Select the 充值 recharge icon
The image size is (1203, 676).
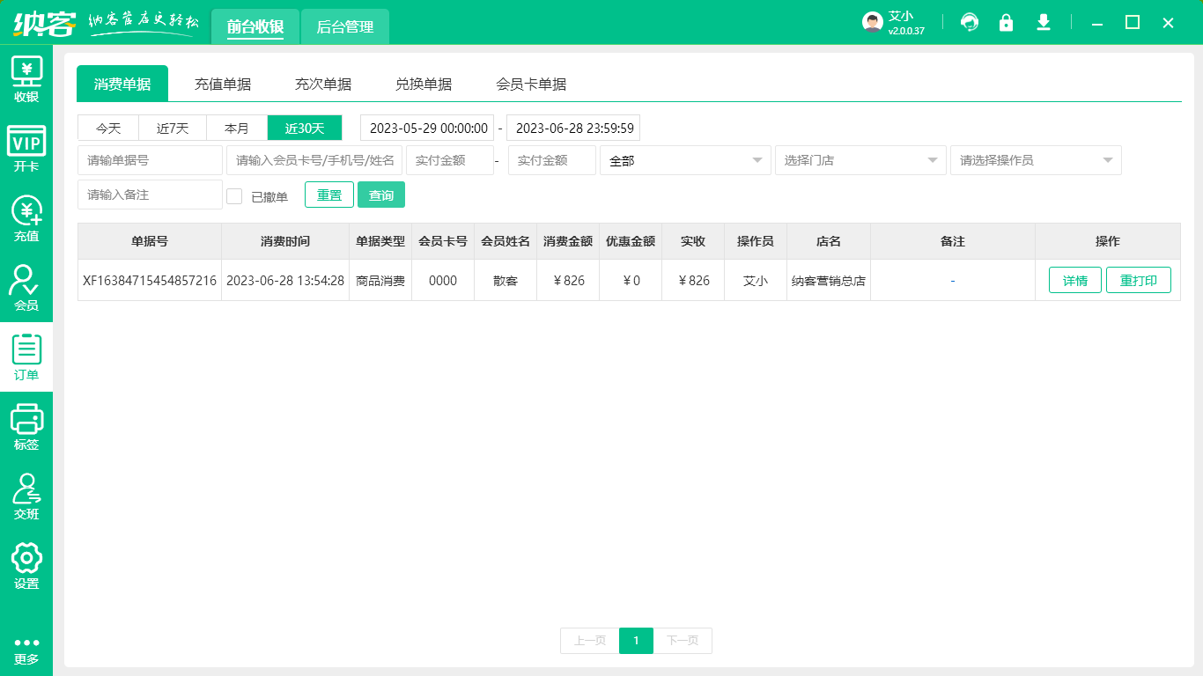coord(26,217)
